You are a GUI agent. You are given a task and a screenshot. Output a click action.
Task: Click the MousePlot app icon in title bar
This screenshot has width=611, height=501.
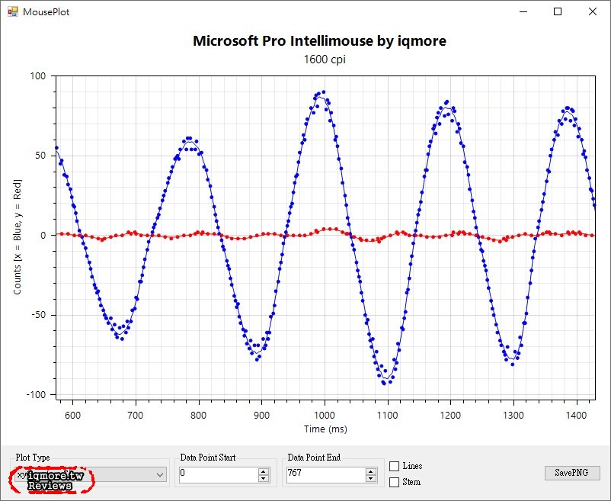coord(13,11)
